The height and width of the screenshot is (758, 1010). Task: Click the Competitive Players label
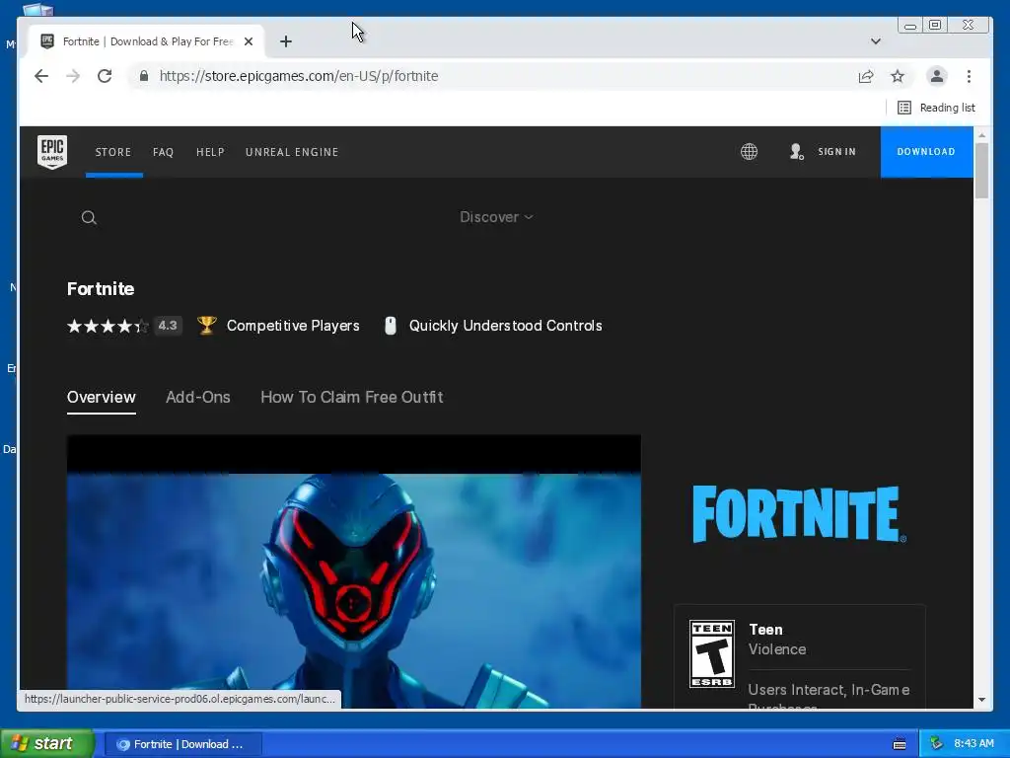(x=293, y=326)
